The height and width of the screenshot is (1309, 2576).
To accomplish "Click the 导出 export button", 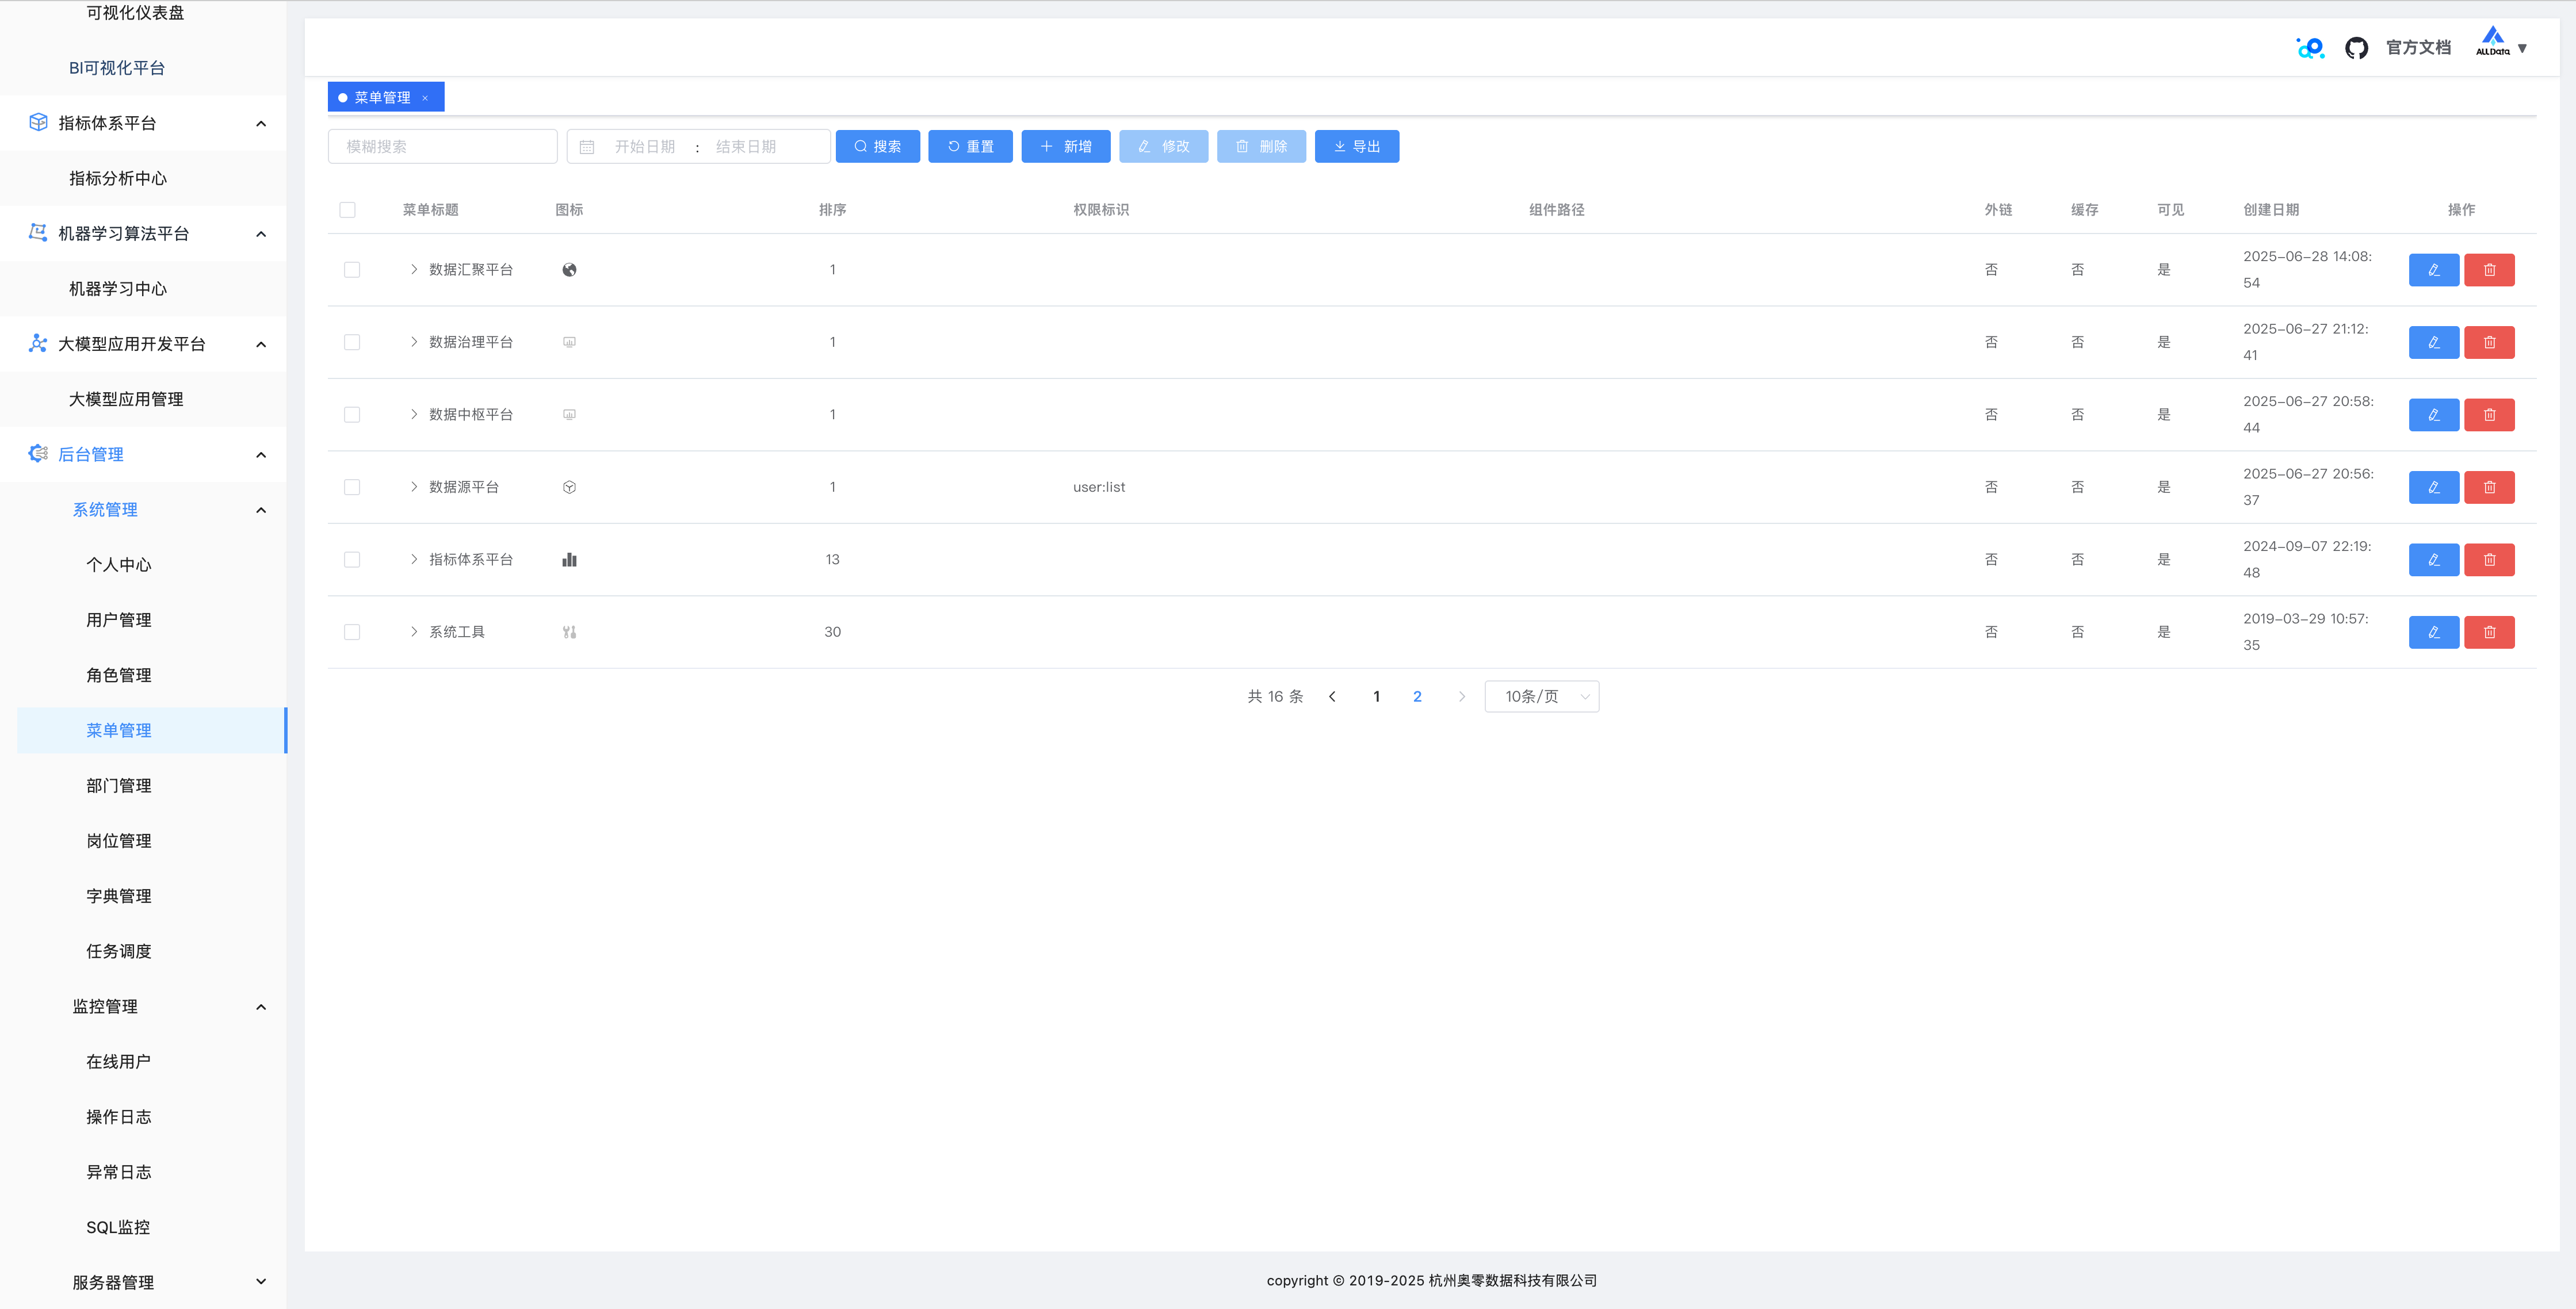I will pyautogui.click(x=1356, y=147).
